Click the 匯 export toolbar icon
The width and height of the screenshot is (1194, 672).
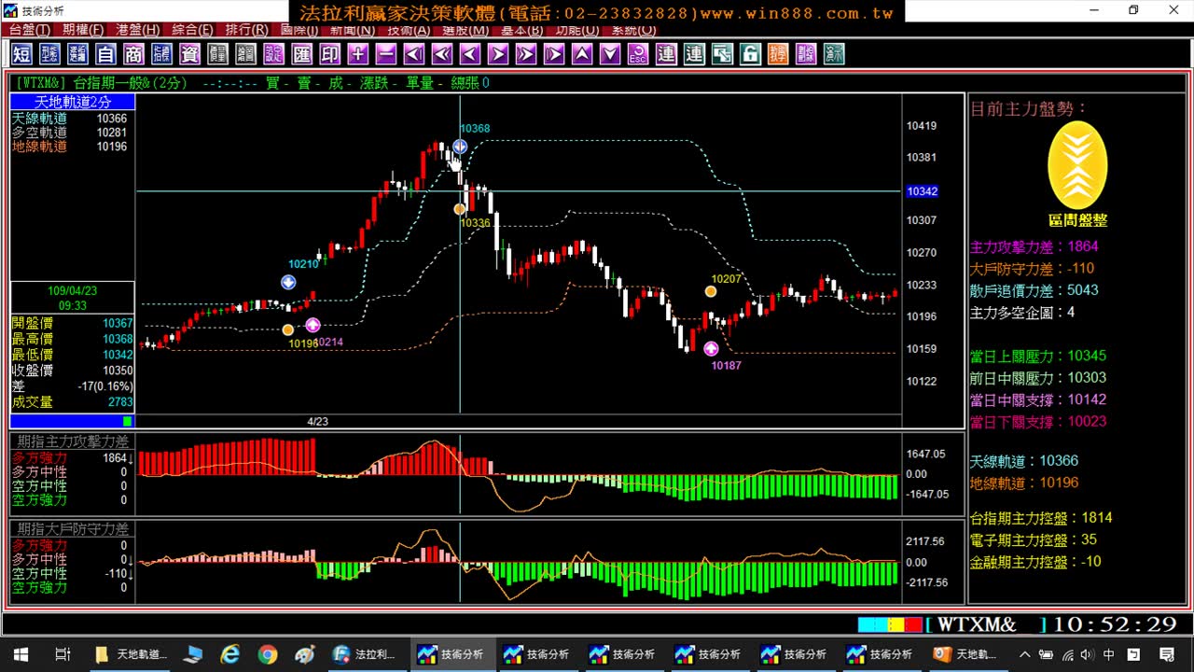[301, 54]
